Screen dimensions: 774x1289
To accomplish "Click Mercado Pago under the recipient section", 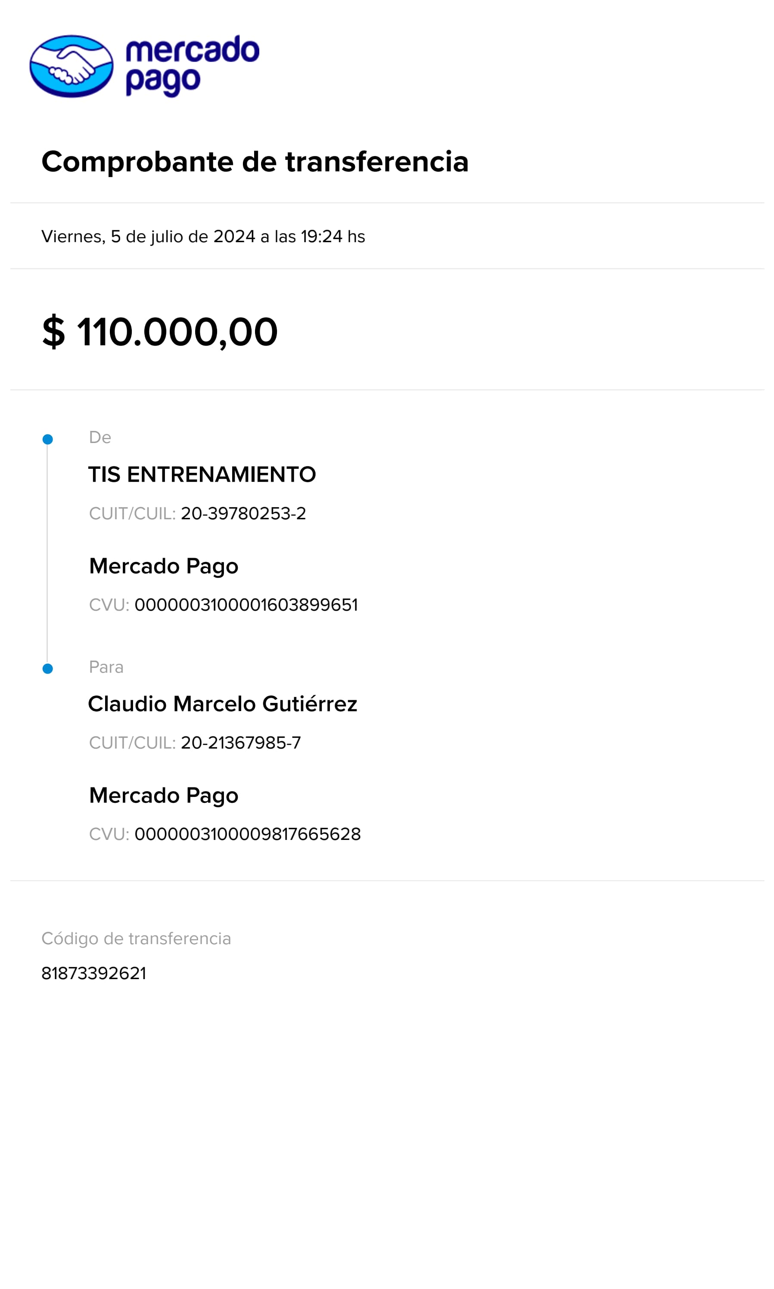I will tap(164, 795).
